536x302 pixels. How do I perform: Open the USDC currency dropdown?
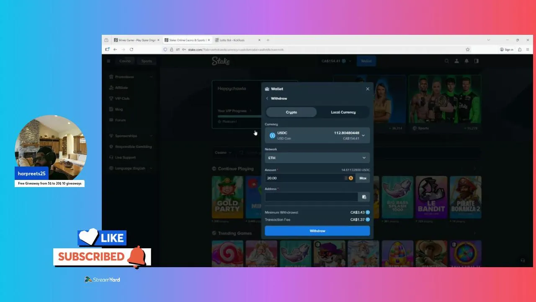(x=317, y=135)
